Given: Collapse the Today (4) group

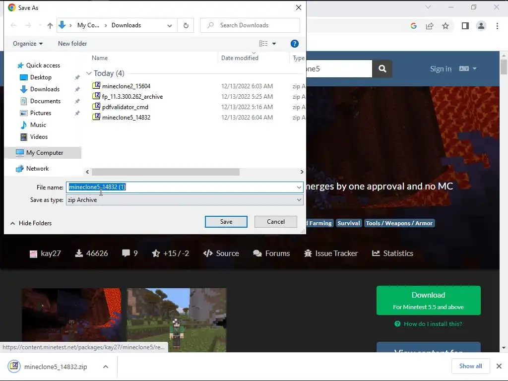Looking at the screenshot, I should coord(89,73).
